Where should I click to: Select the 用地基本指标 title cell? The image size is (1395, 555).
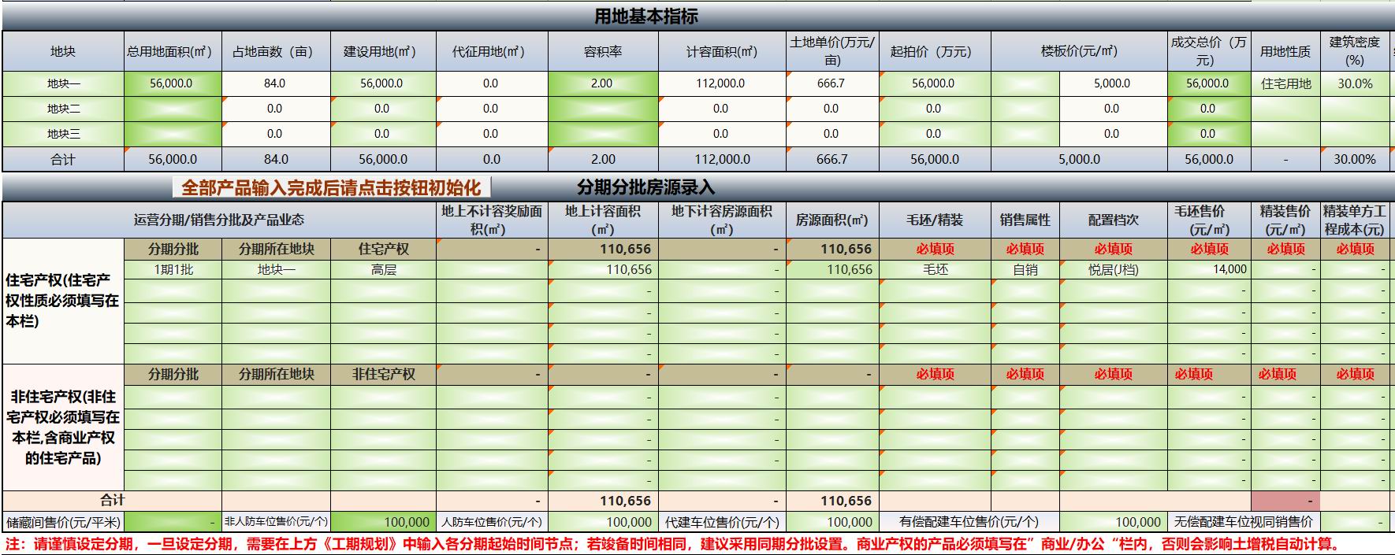646,17
